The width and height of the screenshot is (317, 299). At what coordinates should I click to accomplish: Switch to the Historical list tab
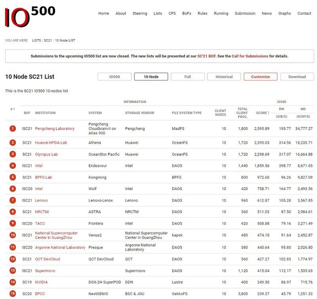point(224,77)
